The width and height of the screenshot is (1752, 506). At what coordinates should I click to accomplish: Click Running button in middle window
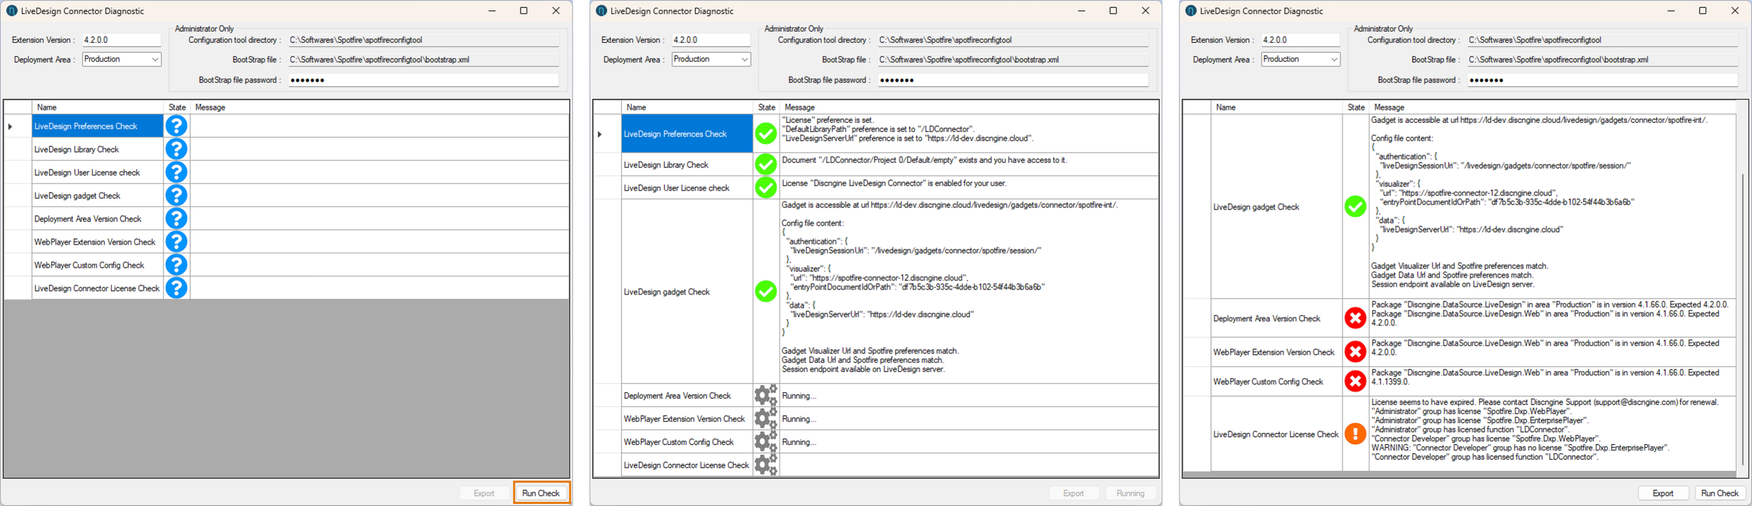click(x=1131, y=493)
